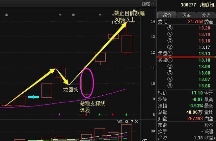This screenshot has width=216, height=141.
Task: Click the 外盘 value 257493
Action: pos(195,118)
